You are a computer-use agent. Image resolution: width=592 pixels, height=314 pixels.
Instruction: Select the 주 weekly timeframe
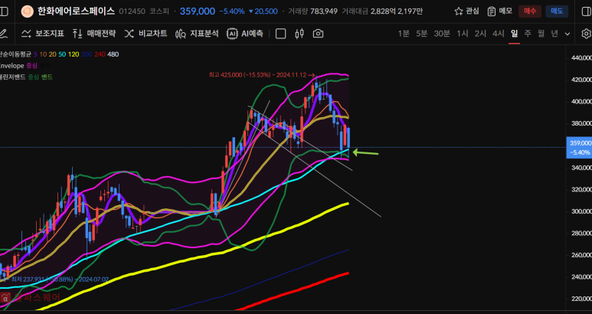(528, 34)
